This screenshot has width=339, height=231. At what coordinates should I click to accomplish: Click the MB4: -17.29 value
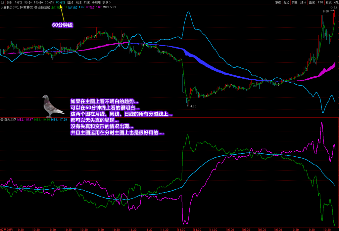(x=59, y=120)
